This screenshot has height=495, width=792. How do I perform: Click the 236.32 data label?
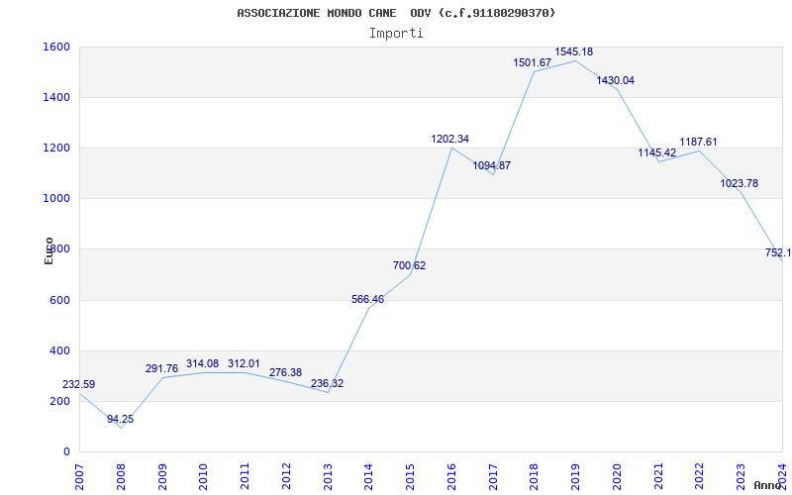[x=327, y=383]
